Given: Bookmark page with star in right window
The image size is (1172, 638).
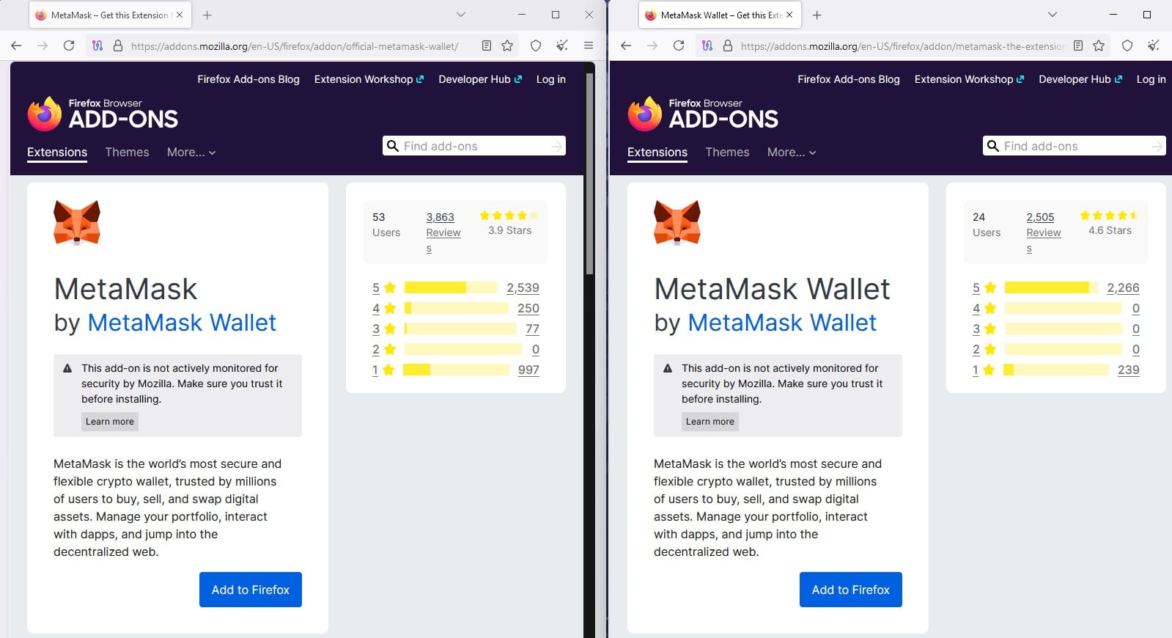Looking at the screenshot, I should pos(1099,45).
